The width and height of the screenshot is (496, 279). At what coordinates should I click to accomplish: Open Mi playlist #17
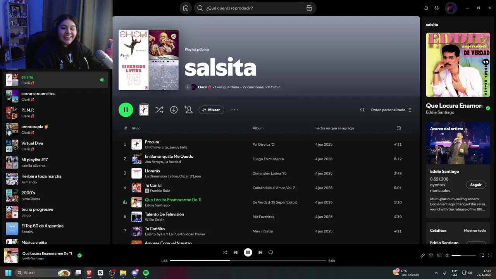56,162
